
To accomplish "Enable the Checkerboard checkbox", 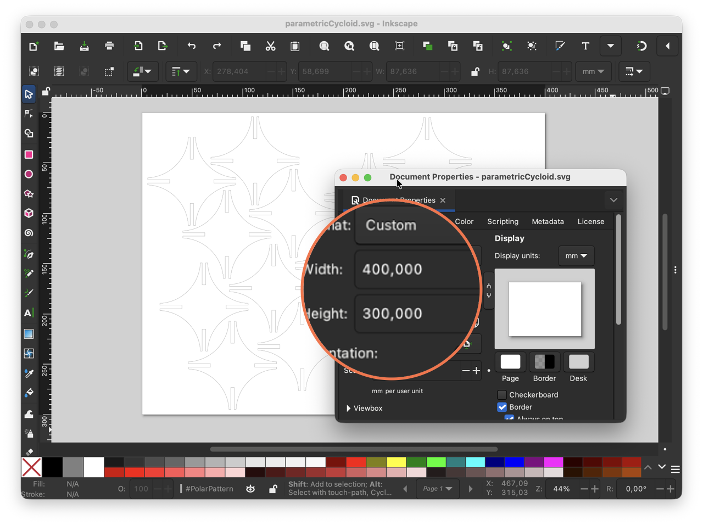I will pos(502,395).
